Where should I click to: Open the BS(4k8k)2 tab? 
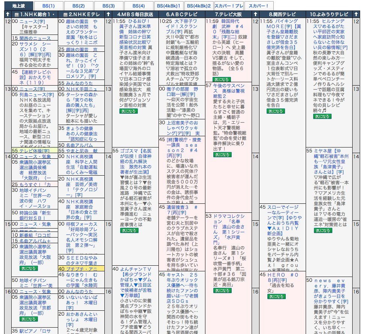point(199,6)
